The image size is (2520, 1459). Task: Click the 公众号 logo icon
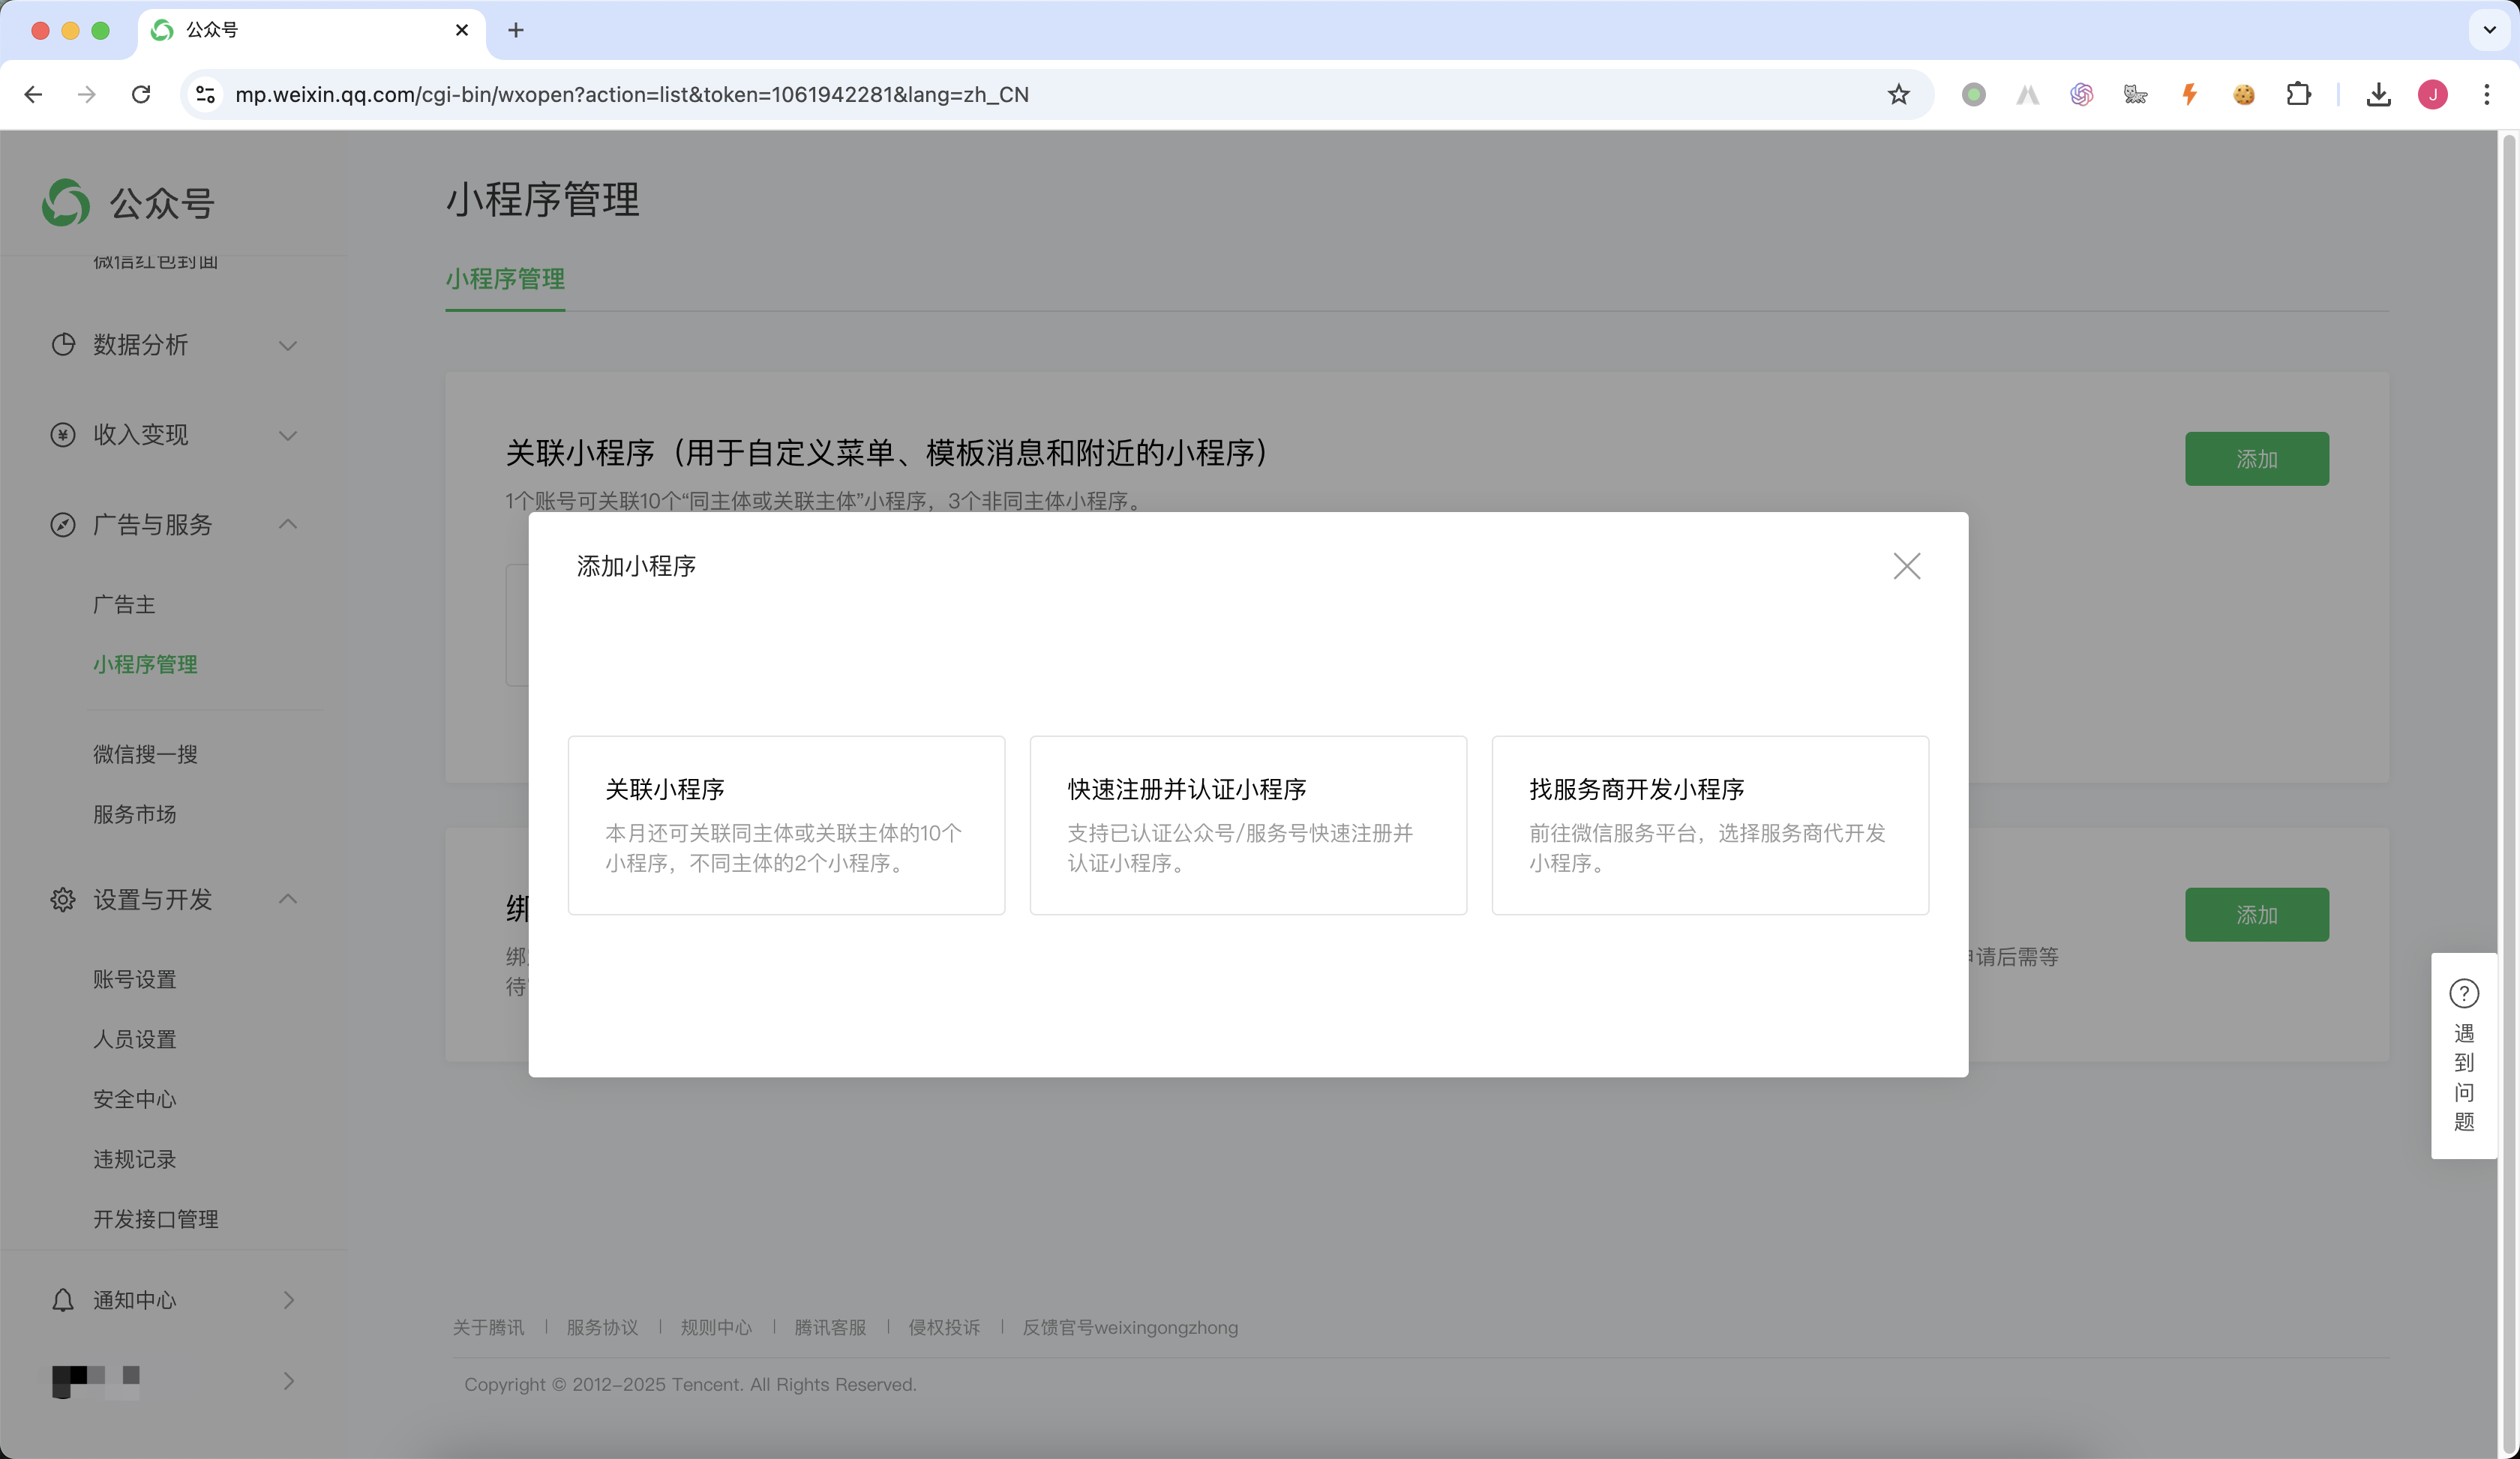point(66,203)
